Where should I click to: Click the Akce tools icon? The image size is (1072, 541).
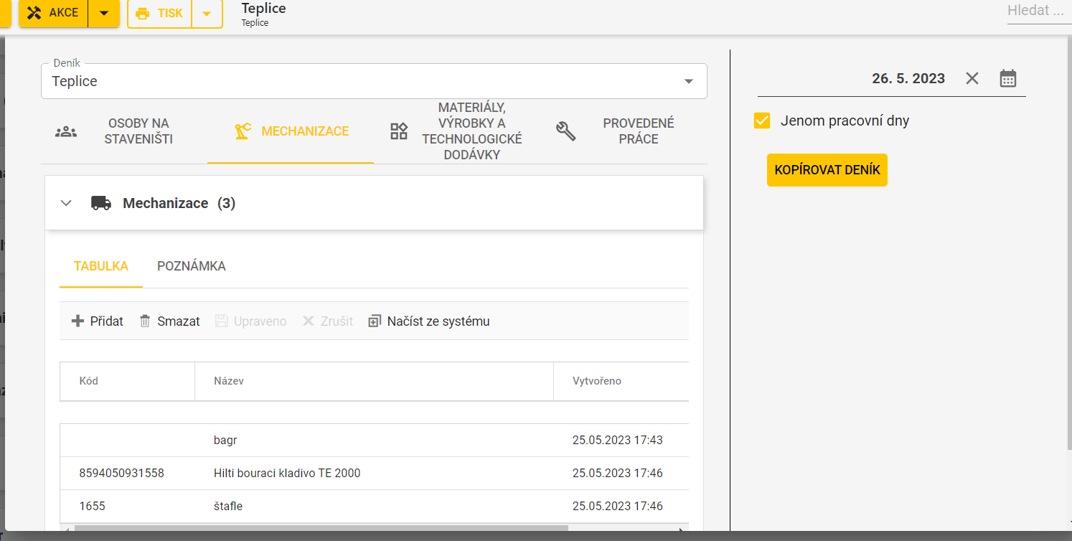[x=34, y=13]
